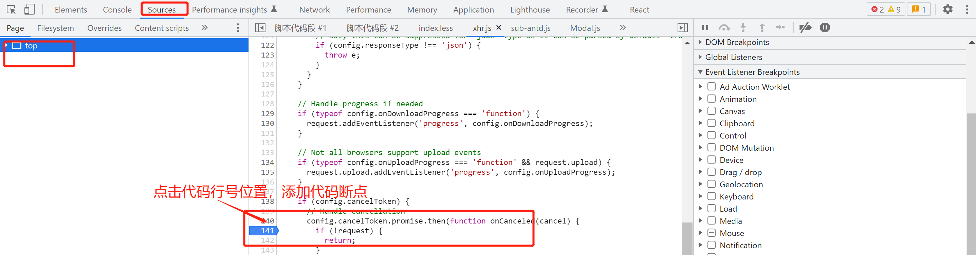Screen dimensions: 976x255
Task: Switch to the Console panel
Action: click(x=117, y=10)
